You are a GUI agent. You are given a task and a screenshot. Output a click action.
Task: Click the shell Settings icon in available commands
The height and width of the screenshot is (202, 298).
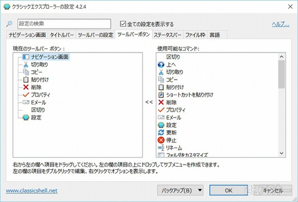point(161,125)
